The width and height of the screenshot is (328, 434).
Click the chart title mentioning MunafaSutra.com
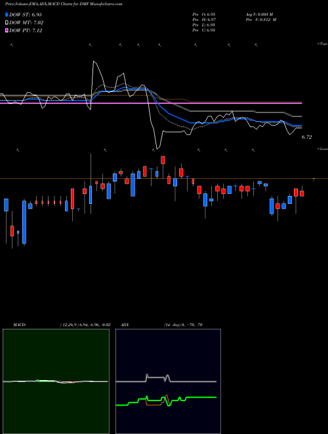point(64,5)
